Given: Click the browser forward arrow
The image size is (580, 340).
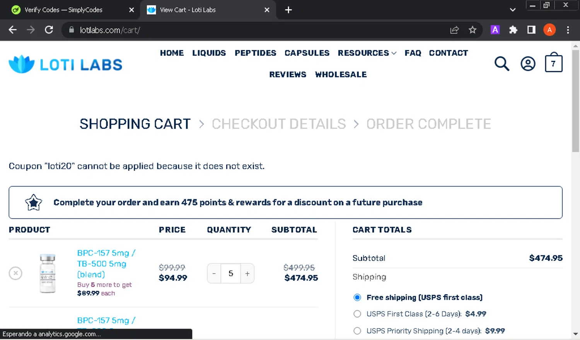Looking at the screenshot, I should click(31, 30).
